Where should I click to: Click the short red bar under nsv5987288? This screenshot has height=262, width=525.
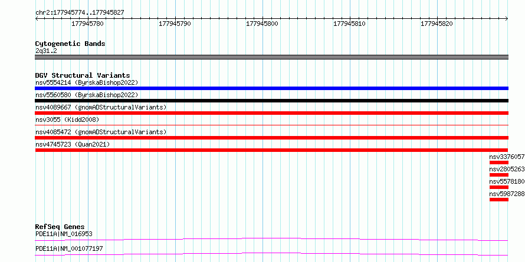pyautogui.click(x=499, y=200)
